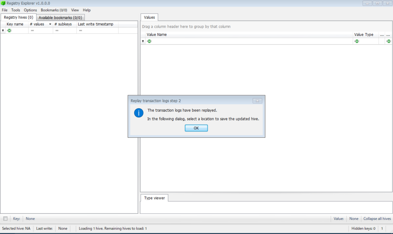Click the # subkeys equals filter icon

pos(57,30)
